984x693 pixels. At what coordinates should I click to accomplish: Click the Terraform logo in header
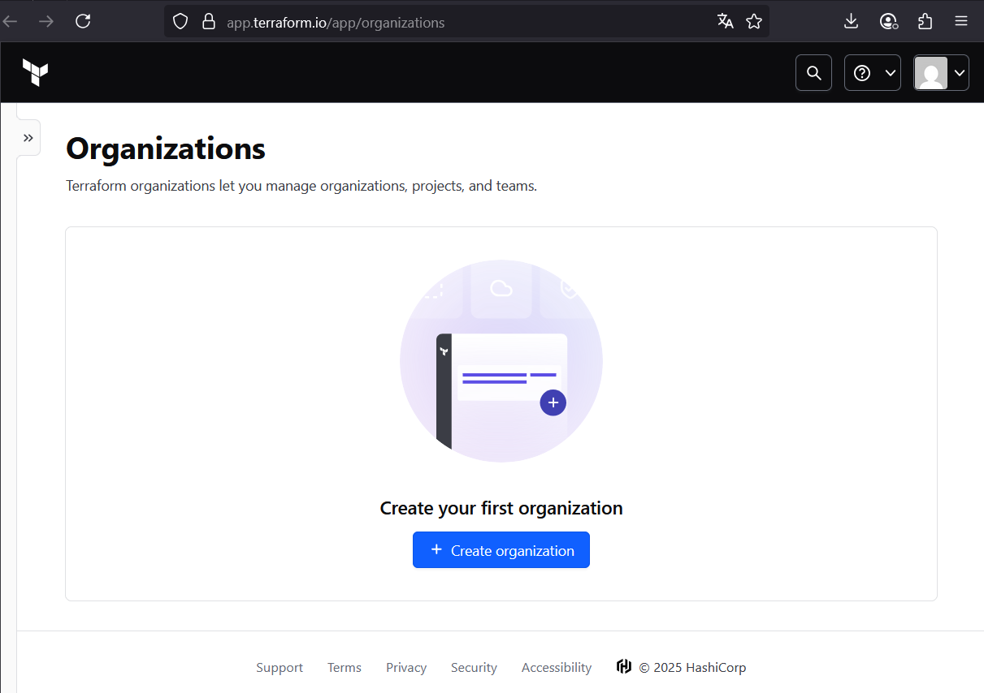[35, 73]
